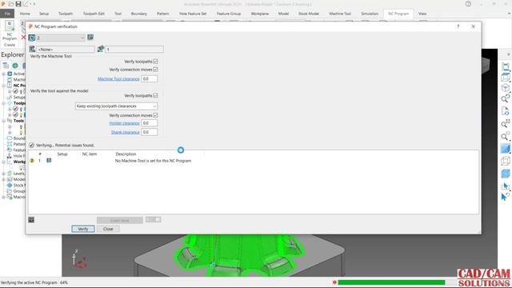512x288 pixels.
Task: Click the icon right of the NC program dropdown
Action: point(90,38)
